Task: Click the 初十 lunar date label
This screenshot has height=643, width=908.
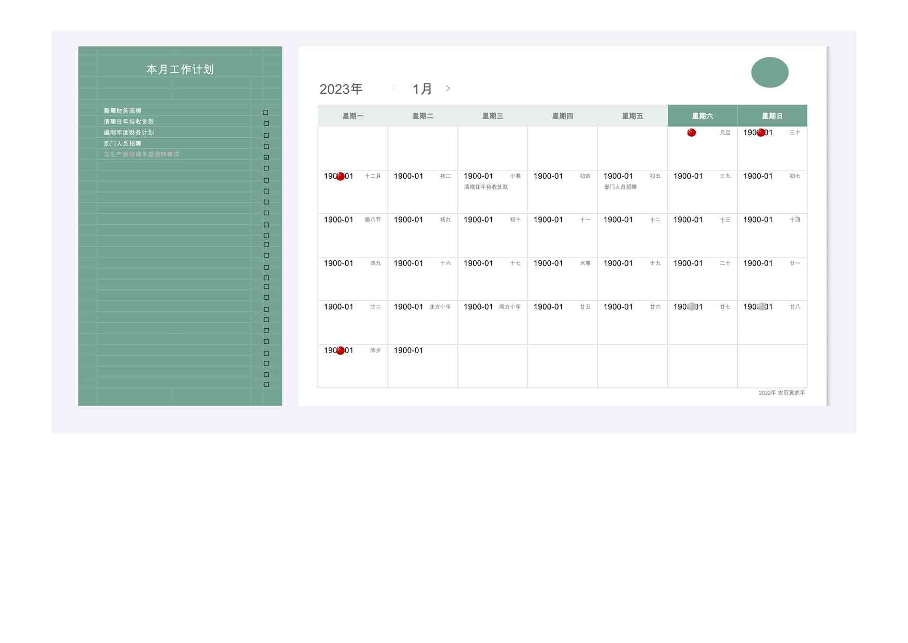Action: pos(515,220)
